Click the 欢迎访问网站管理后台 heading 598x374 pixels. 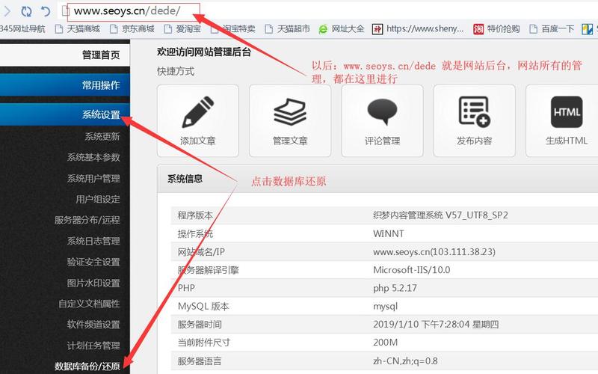click(204, 52)
